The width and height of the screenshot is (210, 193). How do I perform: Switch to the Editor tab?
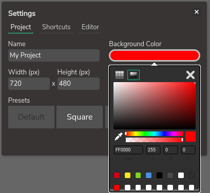pyautogui.click(x=90, y=27)
